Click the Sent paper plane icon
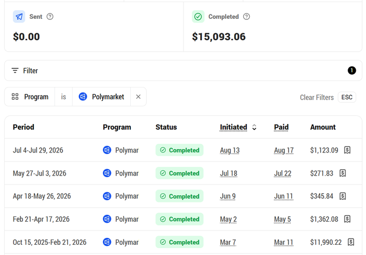Viewport: 366px width, 255px height. 19,17
